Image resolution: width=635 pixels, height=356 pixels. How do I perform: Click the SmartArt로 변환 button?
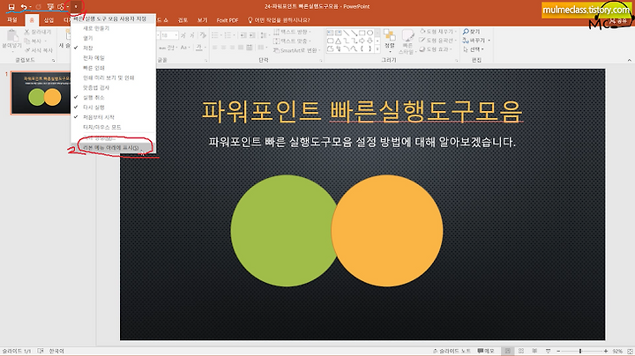[295, 50]
